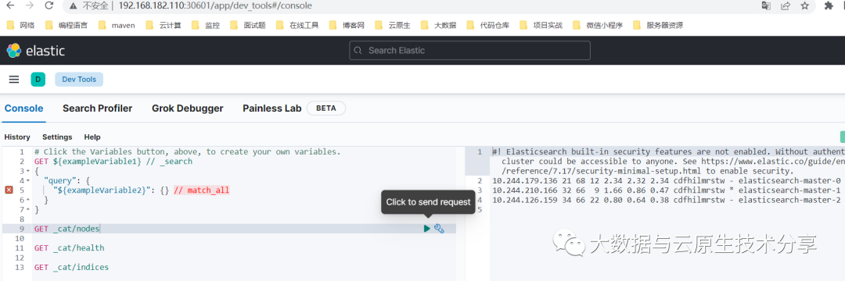Click the Dev Tools breadcrumb

pyautogui.click(x=79, y=80)
